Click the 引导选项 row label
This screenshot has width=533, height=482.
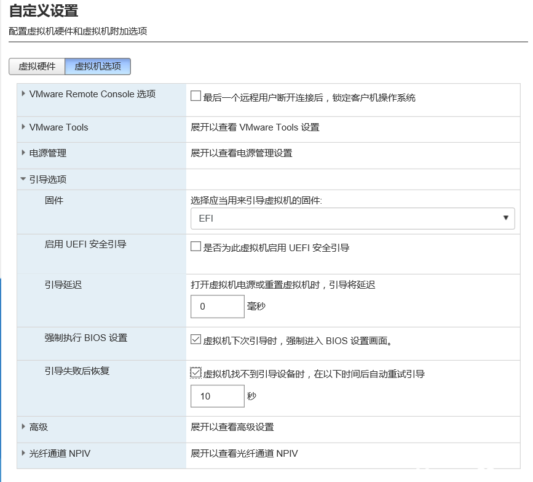click(48, 180)
